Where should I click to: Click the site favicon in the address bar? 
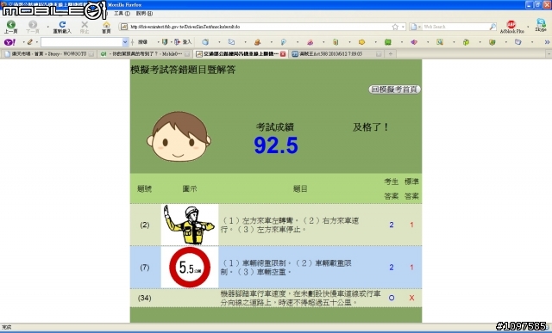click(x=124, y=27)
